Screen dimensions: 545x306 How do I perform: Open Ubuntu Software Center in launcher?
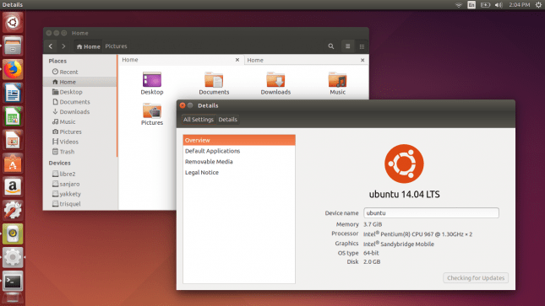(x=13, y=164)
